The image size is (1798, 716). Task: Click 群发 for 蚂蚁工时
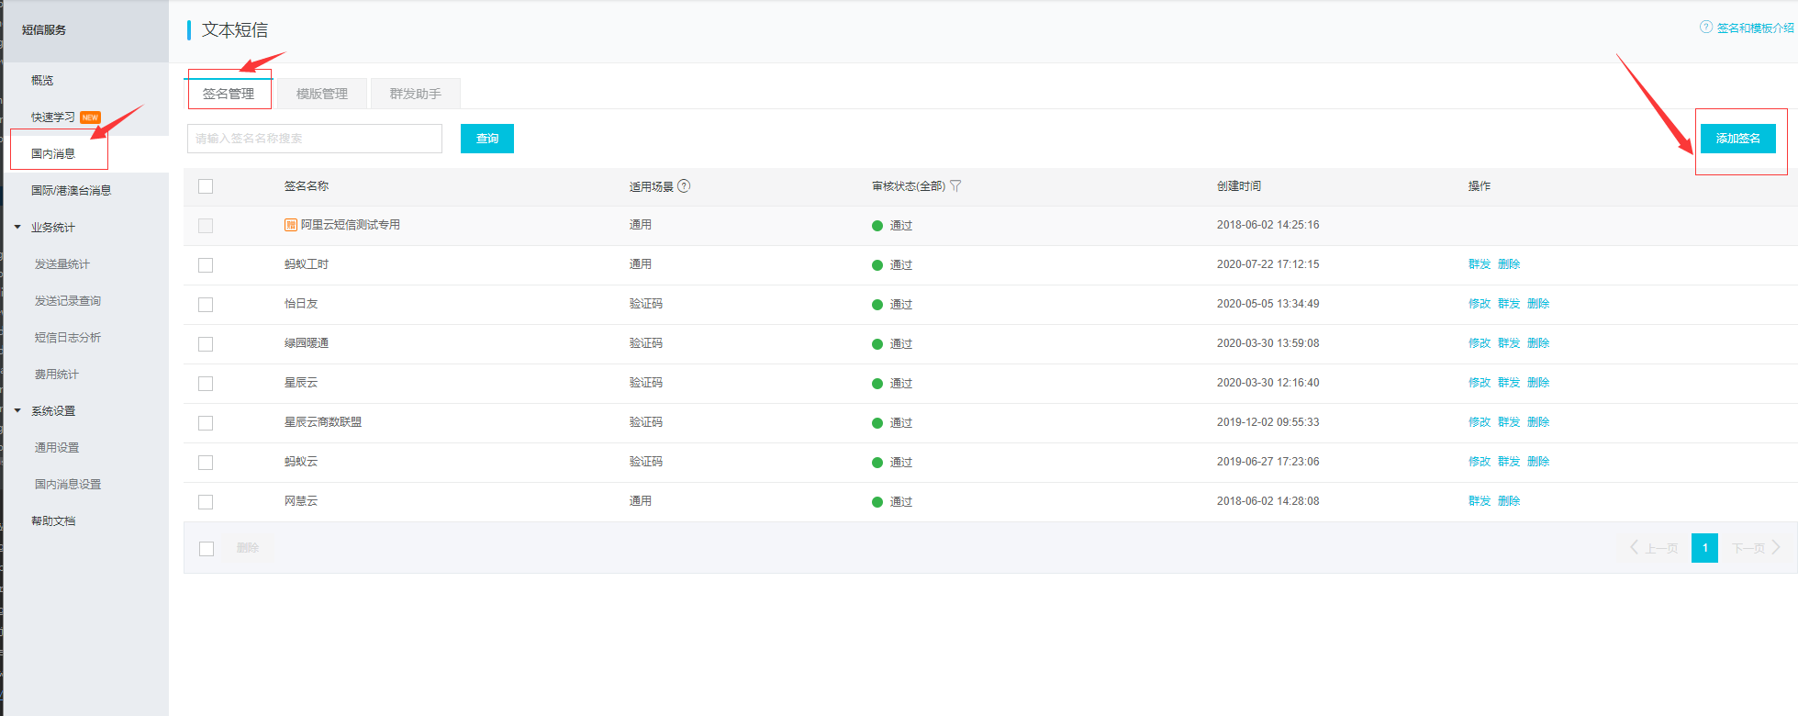click(x=1480, y=264)
